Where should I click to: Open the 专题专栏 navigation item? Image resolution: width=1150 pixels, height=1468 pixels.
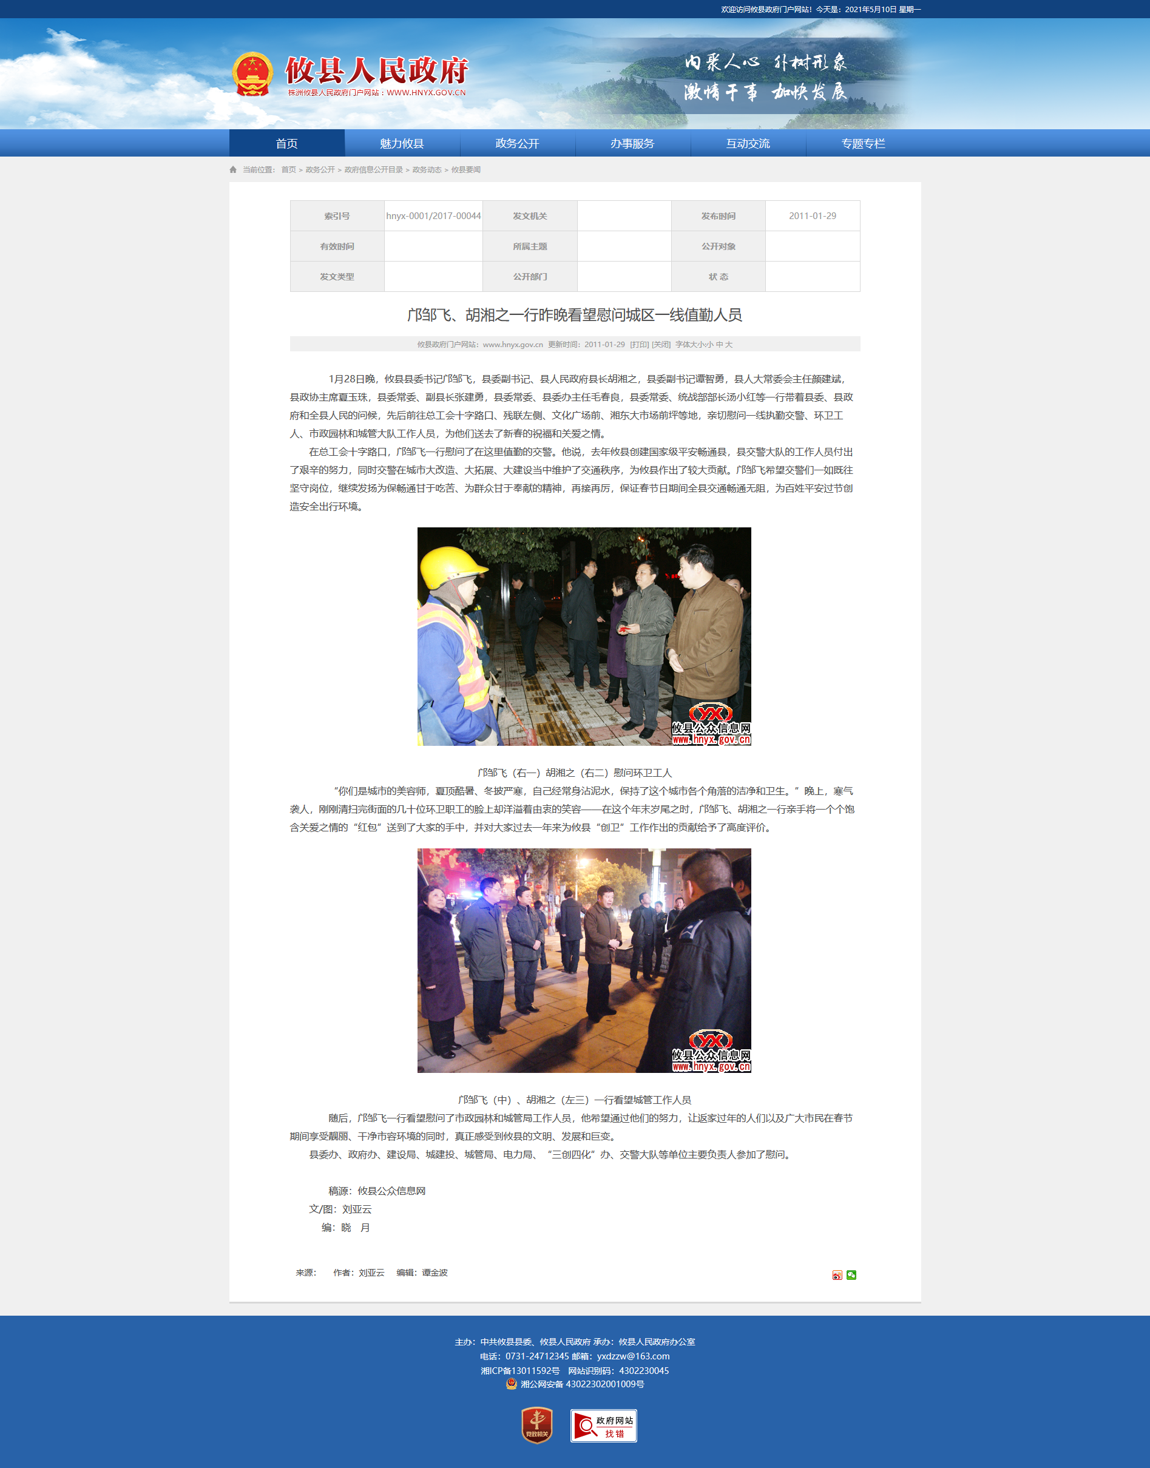tap(863, 143)
